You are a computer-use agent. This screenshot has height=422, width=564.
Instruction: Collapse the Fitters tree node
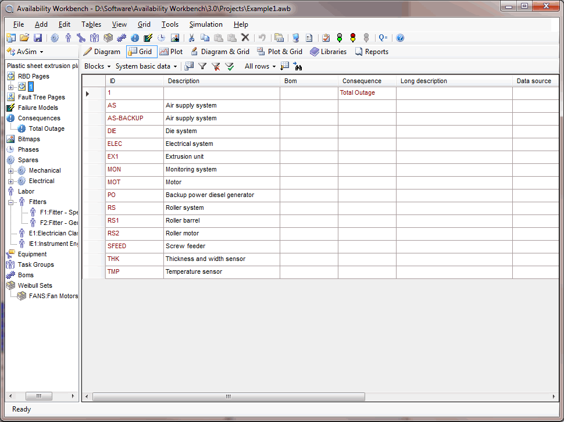click(x=11, y=202)
